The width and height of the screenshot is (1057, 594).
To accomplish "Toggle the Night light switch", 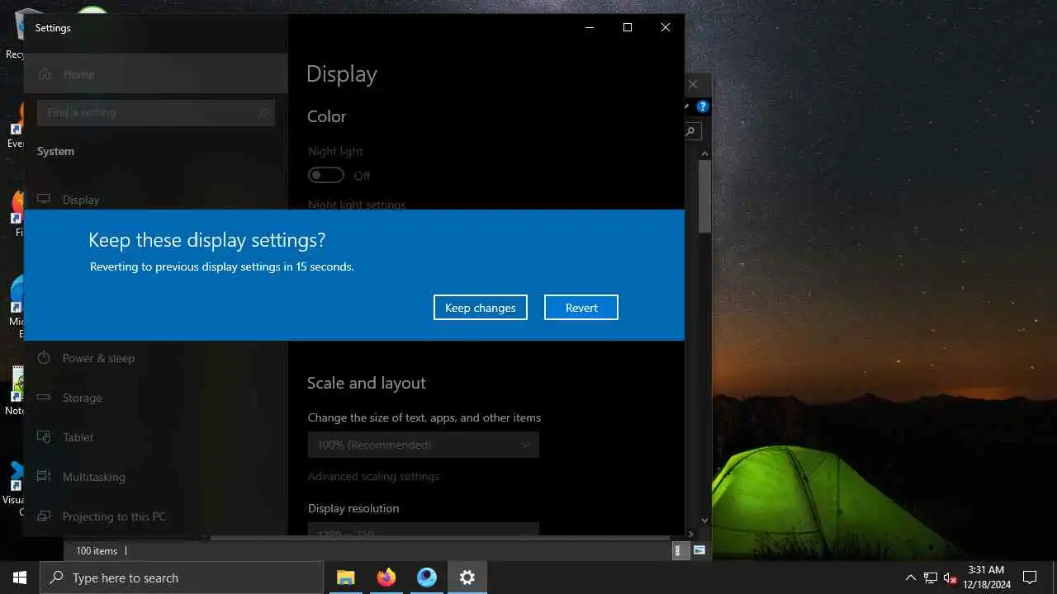I will click(325, 175).
